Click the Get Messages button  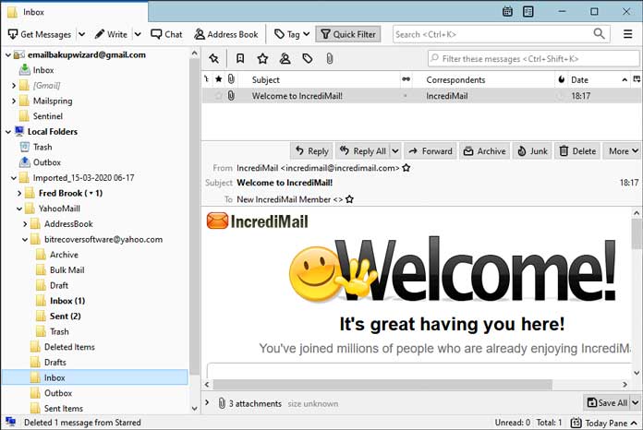tap(40, 34)
